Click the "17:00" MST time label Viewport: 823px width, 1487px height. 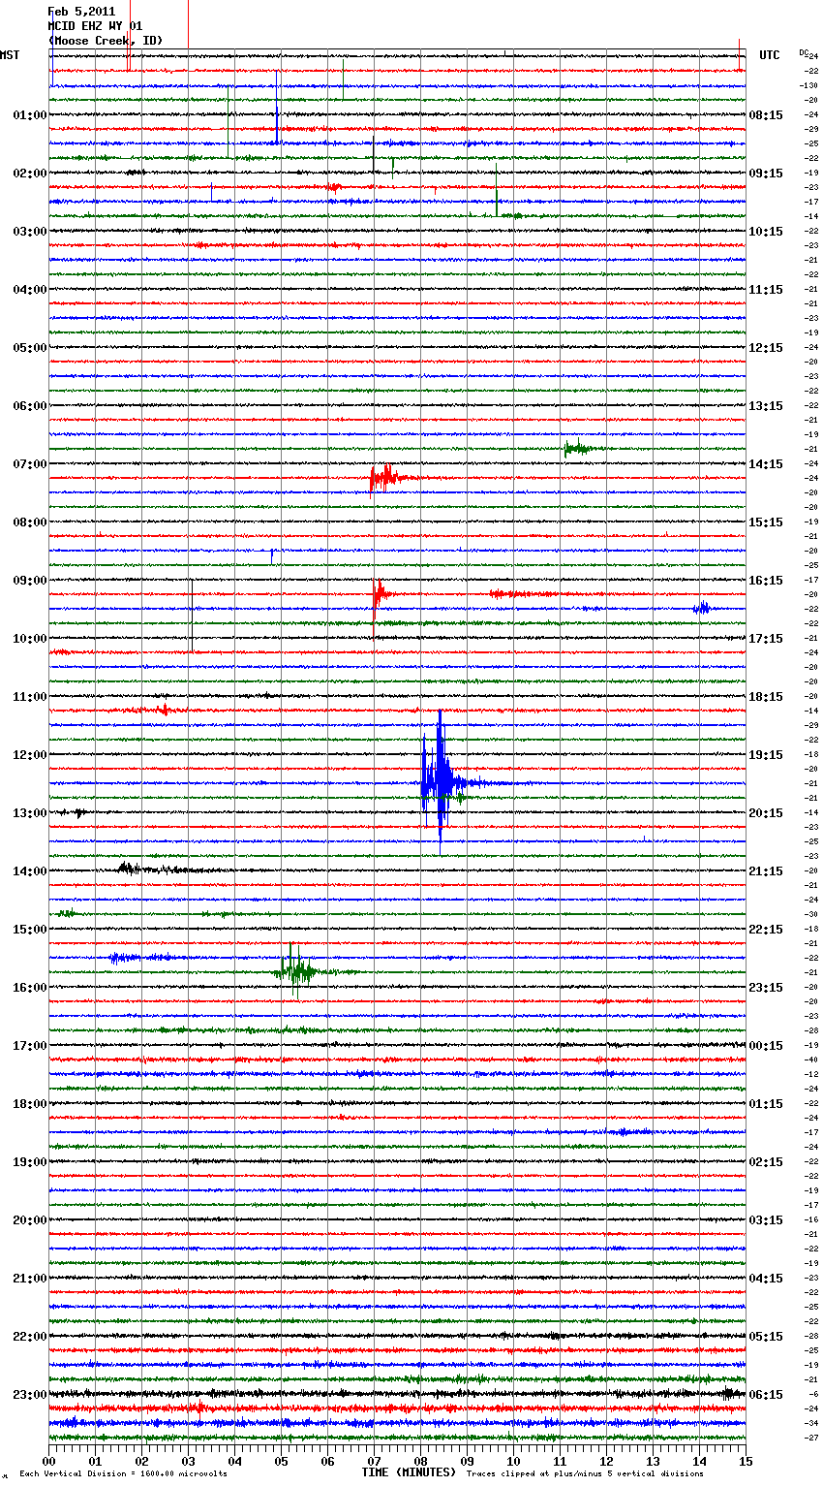click(30, 1046)
